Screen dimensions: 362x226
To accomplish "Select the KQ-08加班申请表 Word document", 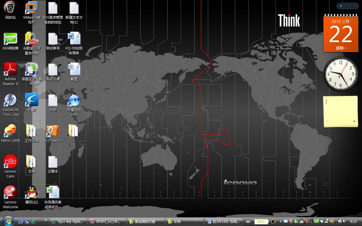I will [x=74, y=44].
